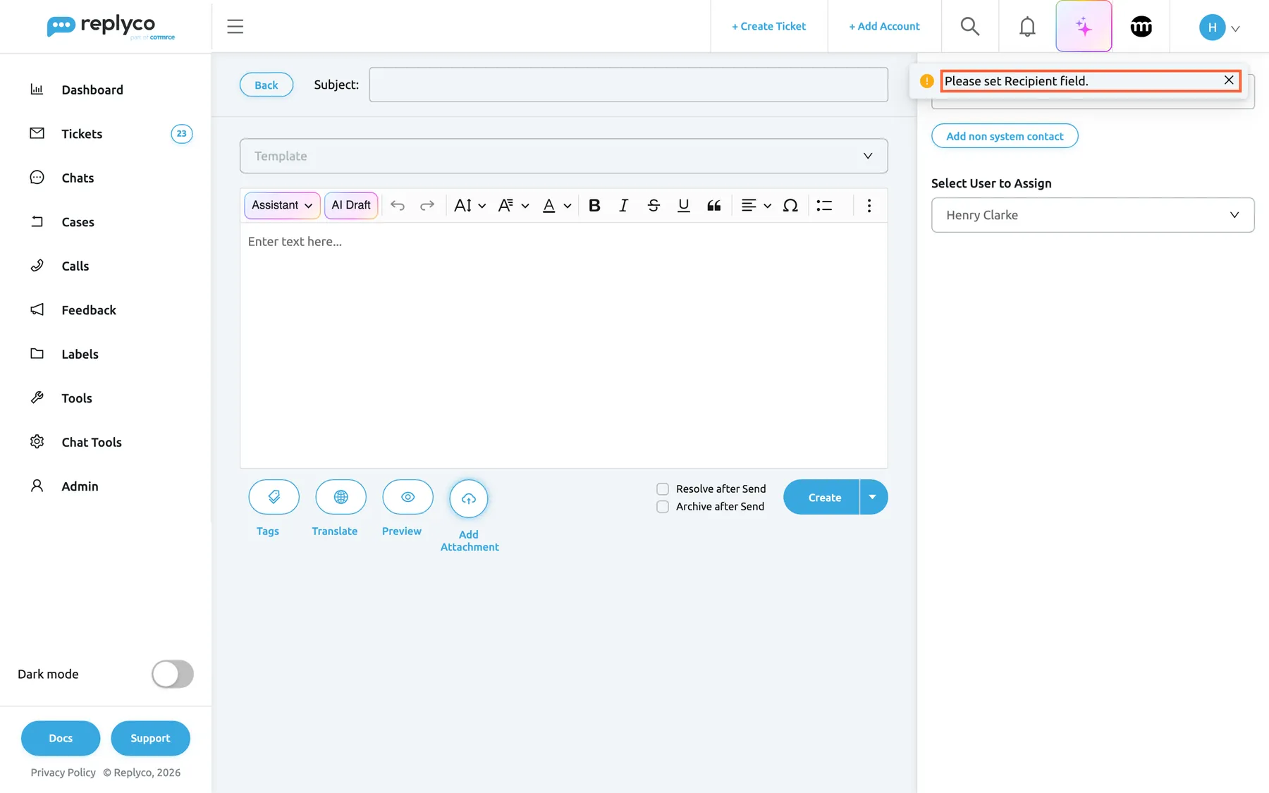Redo the last edit
Screen dimensions: 1269x793
(x=427, y=205)
